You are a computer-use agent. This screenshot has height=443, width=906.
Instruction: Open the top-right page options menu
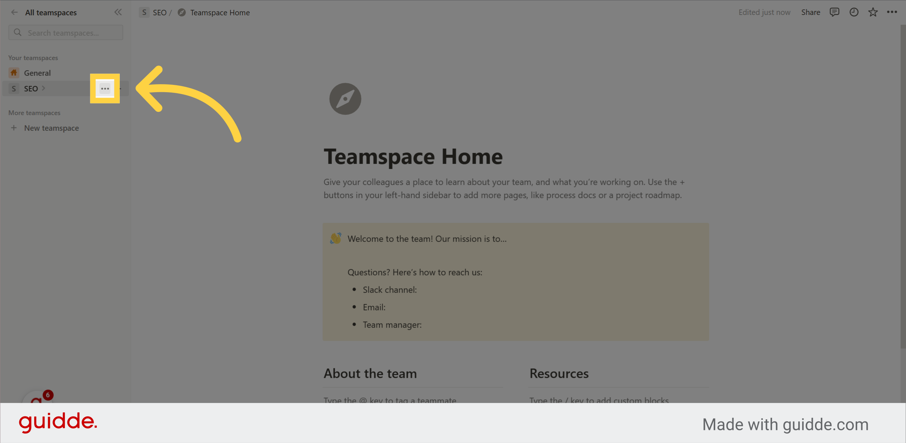(892, 12)
